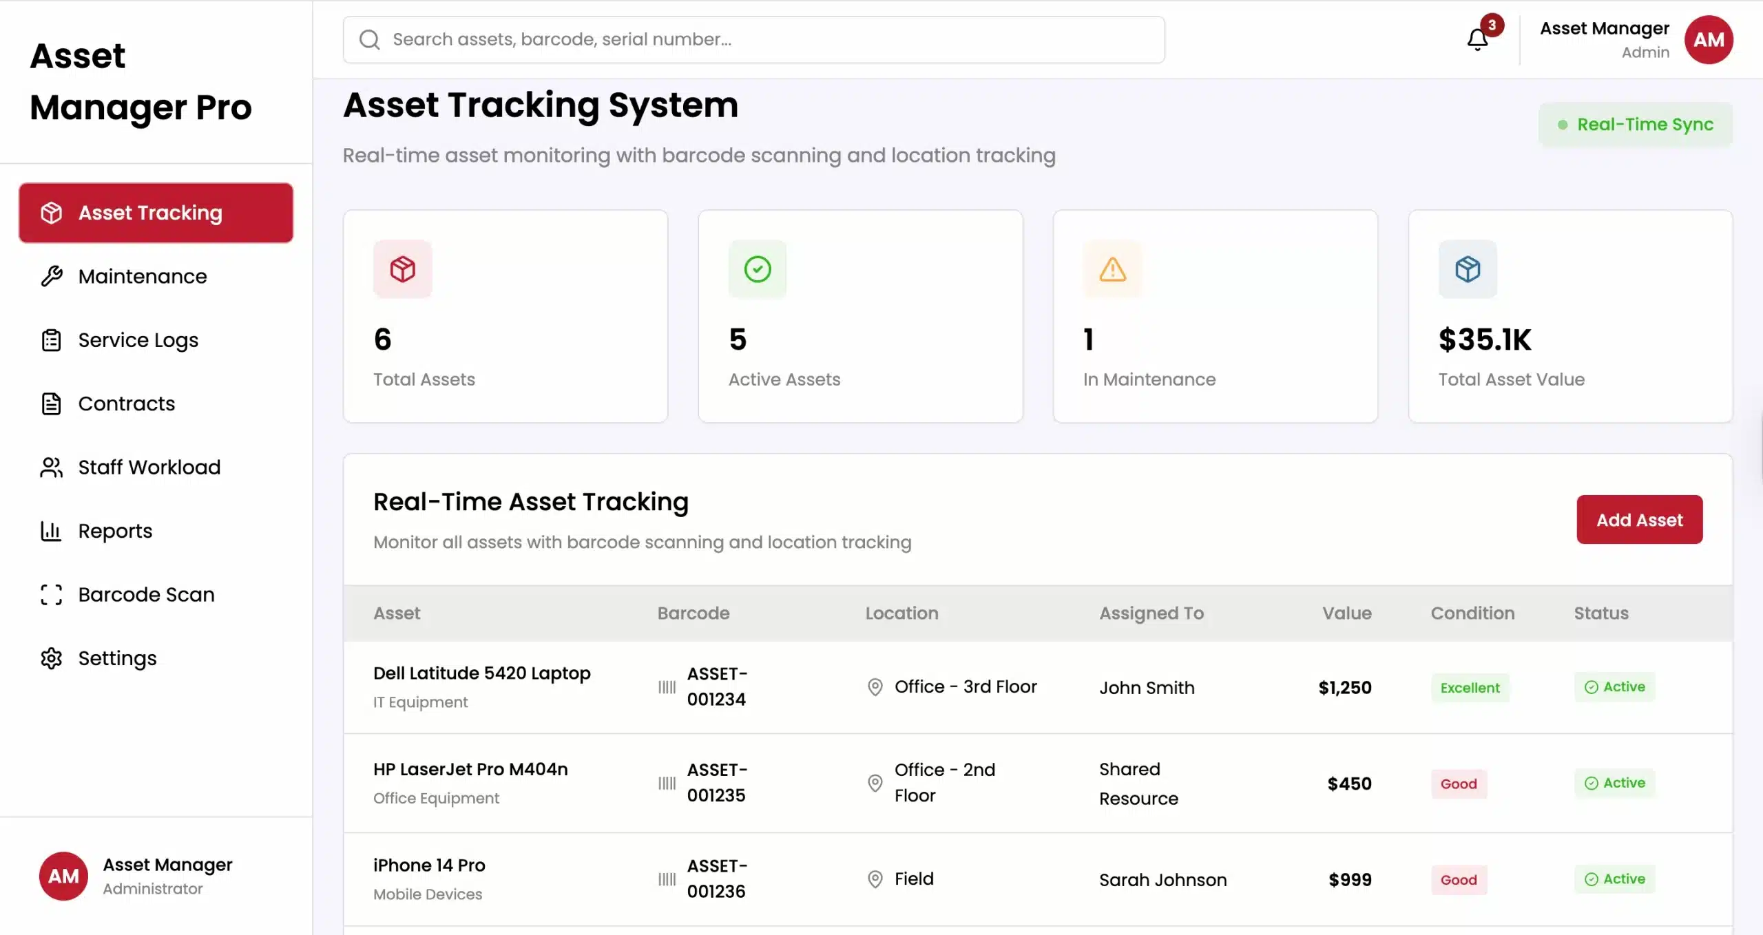
Task: Open the Contracts page
Action: [x=126, y=403]
